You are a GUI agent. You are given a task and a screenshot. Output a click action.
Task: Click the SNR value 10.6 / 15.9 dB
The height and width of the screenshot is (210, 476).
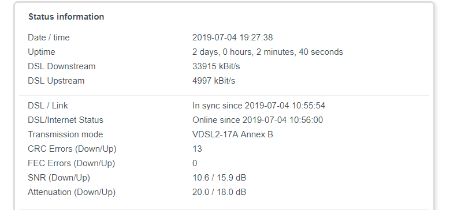219,178
